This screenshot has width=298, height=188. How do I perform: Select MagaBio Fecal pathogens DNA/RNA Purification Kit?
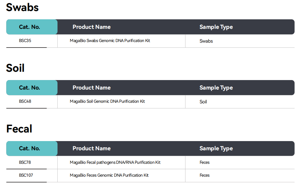tap(115, 163)
